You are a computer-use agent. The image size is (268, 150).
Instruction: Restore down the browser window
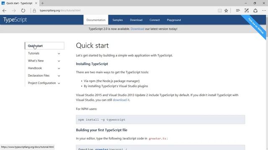[x=255, y=3]
